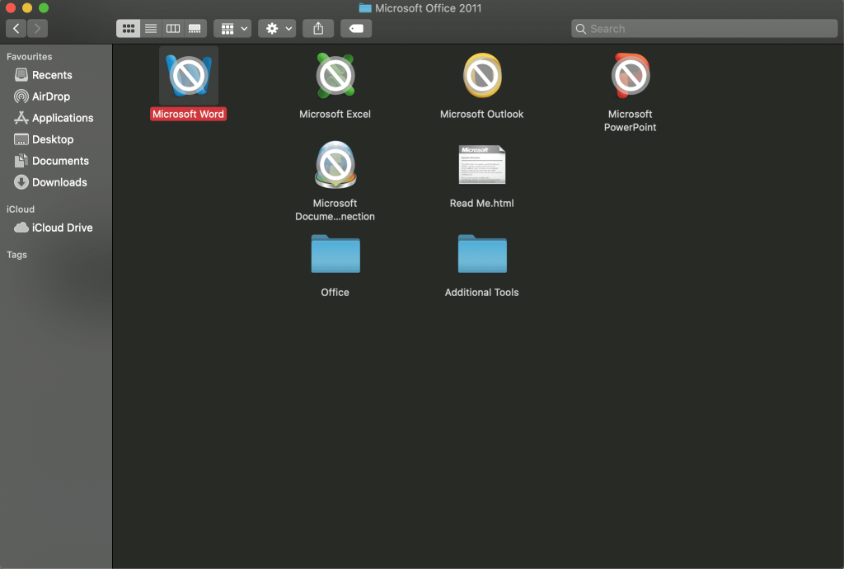This screenshot has width=844, height=569.
Task: Click the Tags sidebar heading
Action: coord(16,255)
